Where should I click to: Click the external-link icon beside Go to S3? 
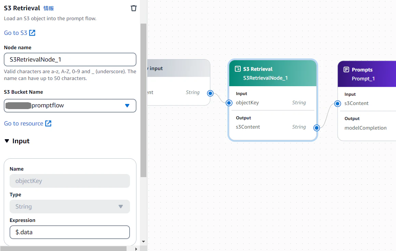tap(32, 33)
